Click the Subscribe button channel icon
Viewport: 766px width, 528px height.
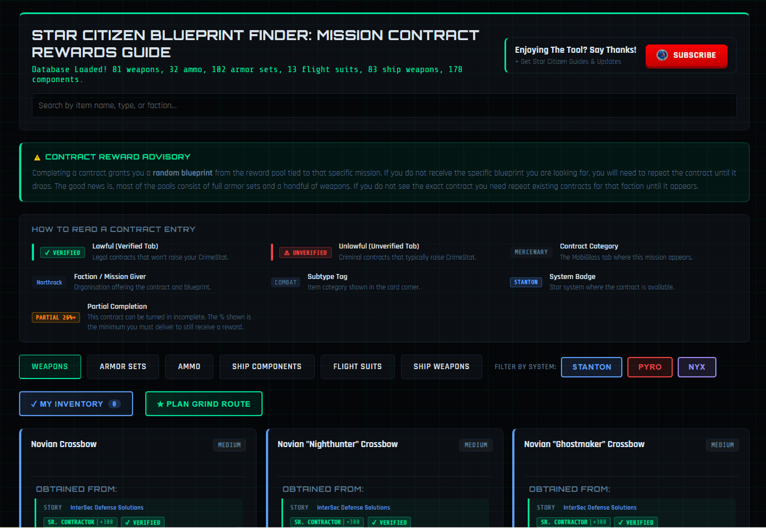click(662, 55)
